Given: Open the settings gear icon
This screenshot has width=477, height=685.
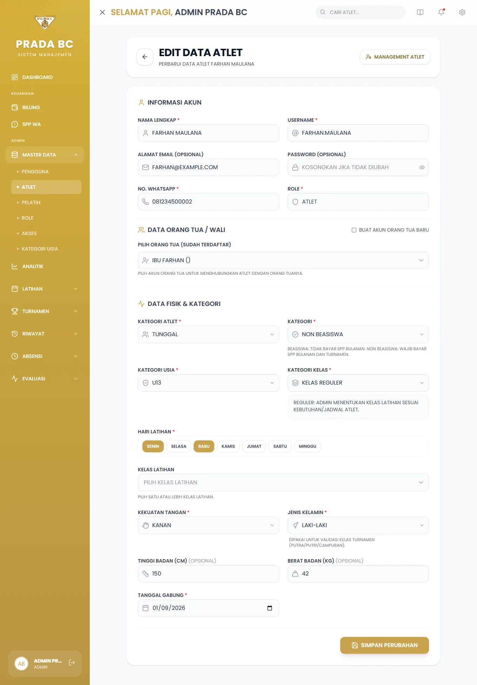Looking at the screenshot, I should point(462,12).
